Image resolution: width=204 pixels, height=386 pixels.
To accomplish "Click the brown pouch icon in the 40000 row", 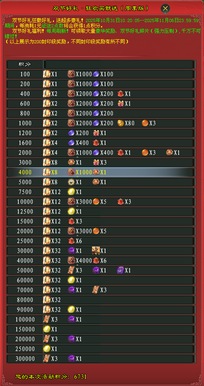I will pyautogui.click(x=72, y=260).
